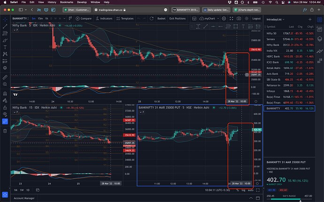Toggle hide all drawings eye icon

tap(5, 114)
